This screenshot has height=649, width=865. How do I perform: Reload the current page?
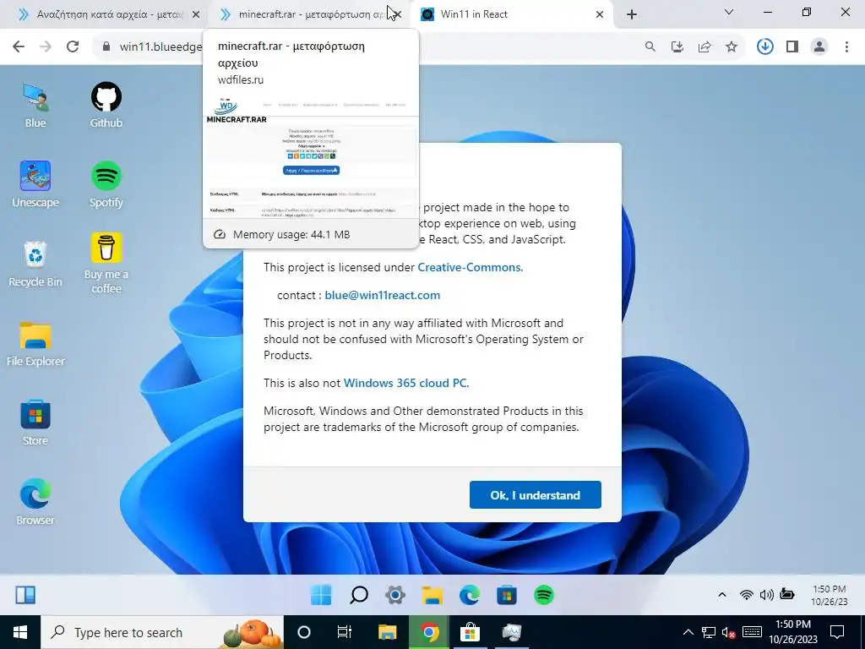coord(73,47)
